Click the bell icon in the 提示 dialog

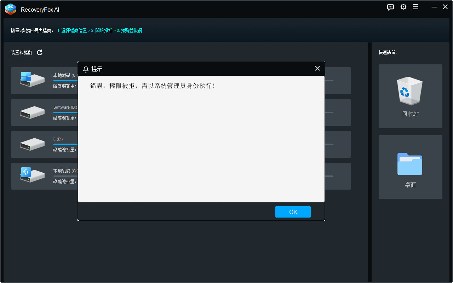86,69
